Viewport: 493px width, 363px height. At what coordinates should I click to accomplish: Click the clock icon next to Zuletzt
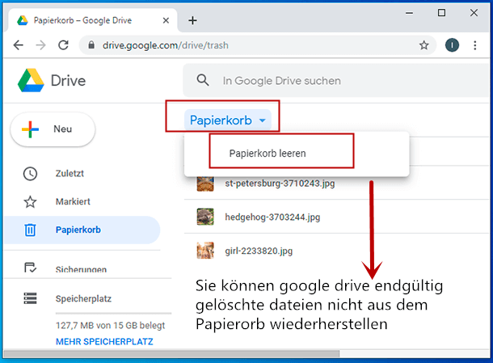30,174
